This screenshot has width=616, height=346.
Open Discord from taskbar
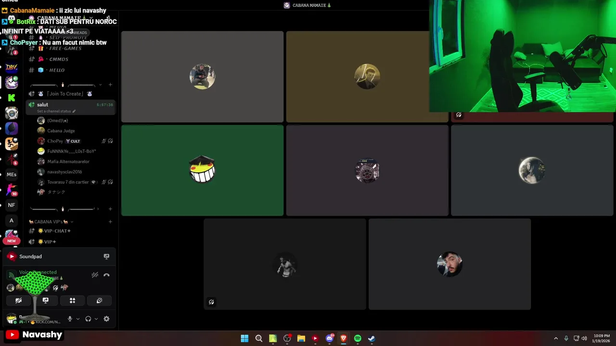point(330,338)
